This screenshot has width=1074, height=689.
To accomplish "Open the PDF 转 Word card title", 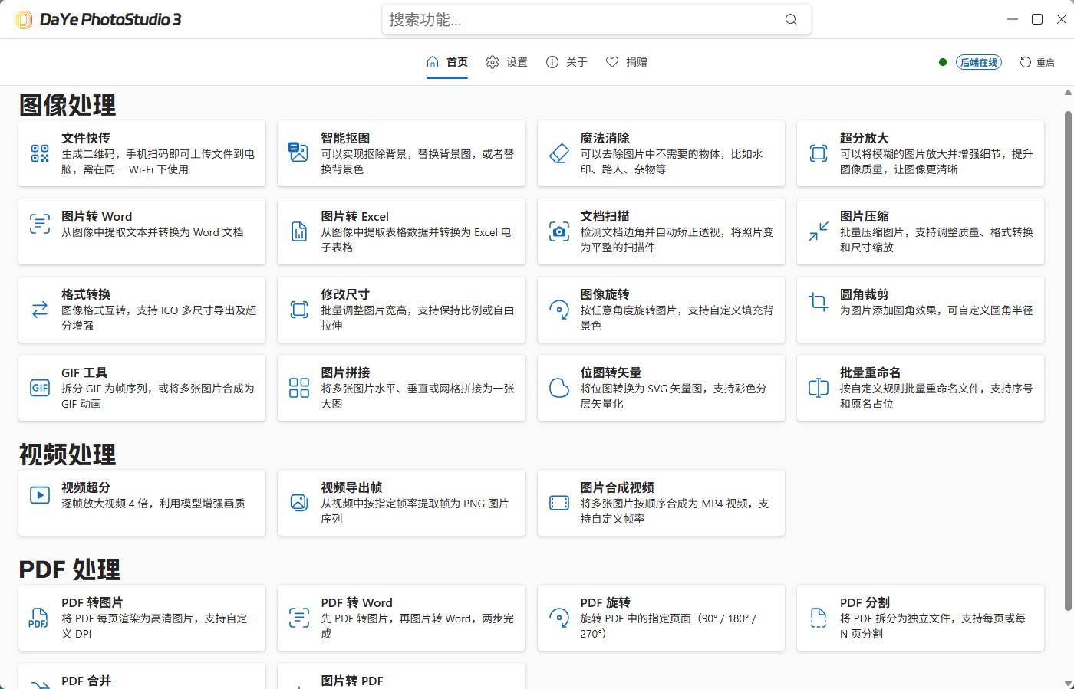I will click(357, 602).
